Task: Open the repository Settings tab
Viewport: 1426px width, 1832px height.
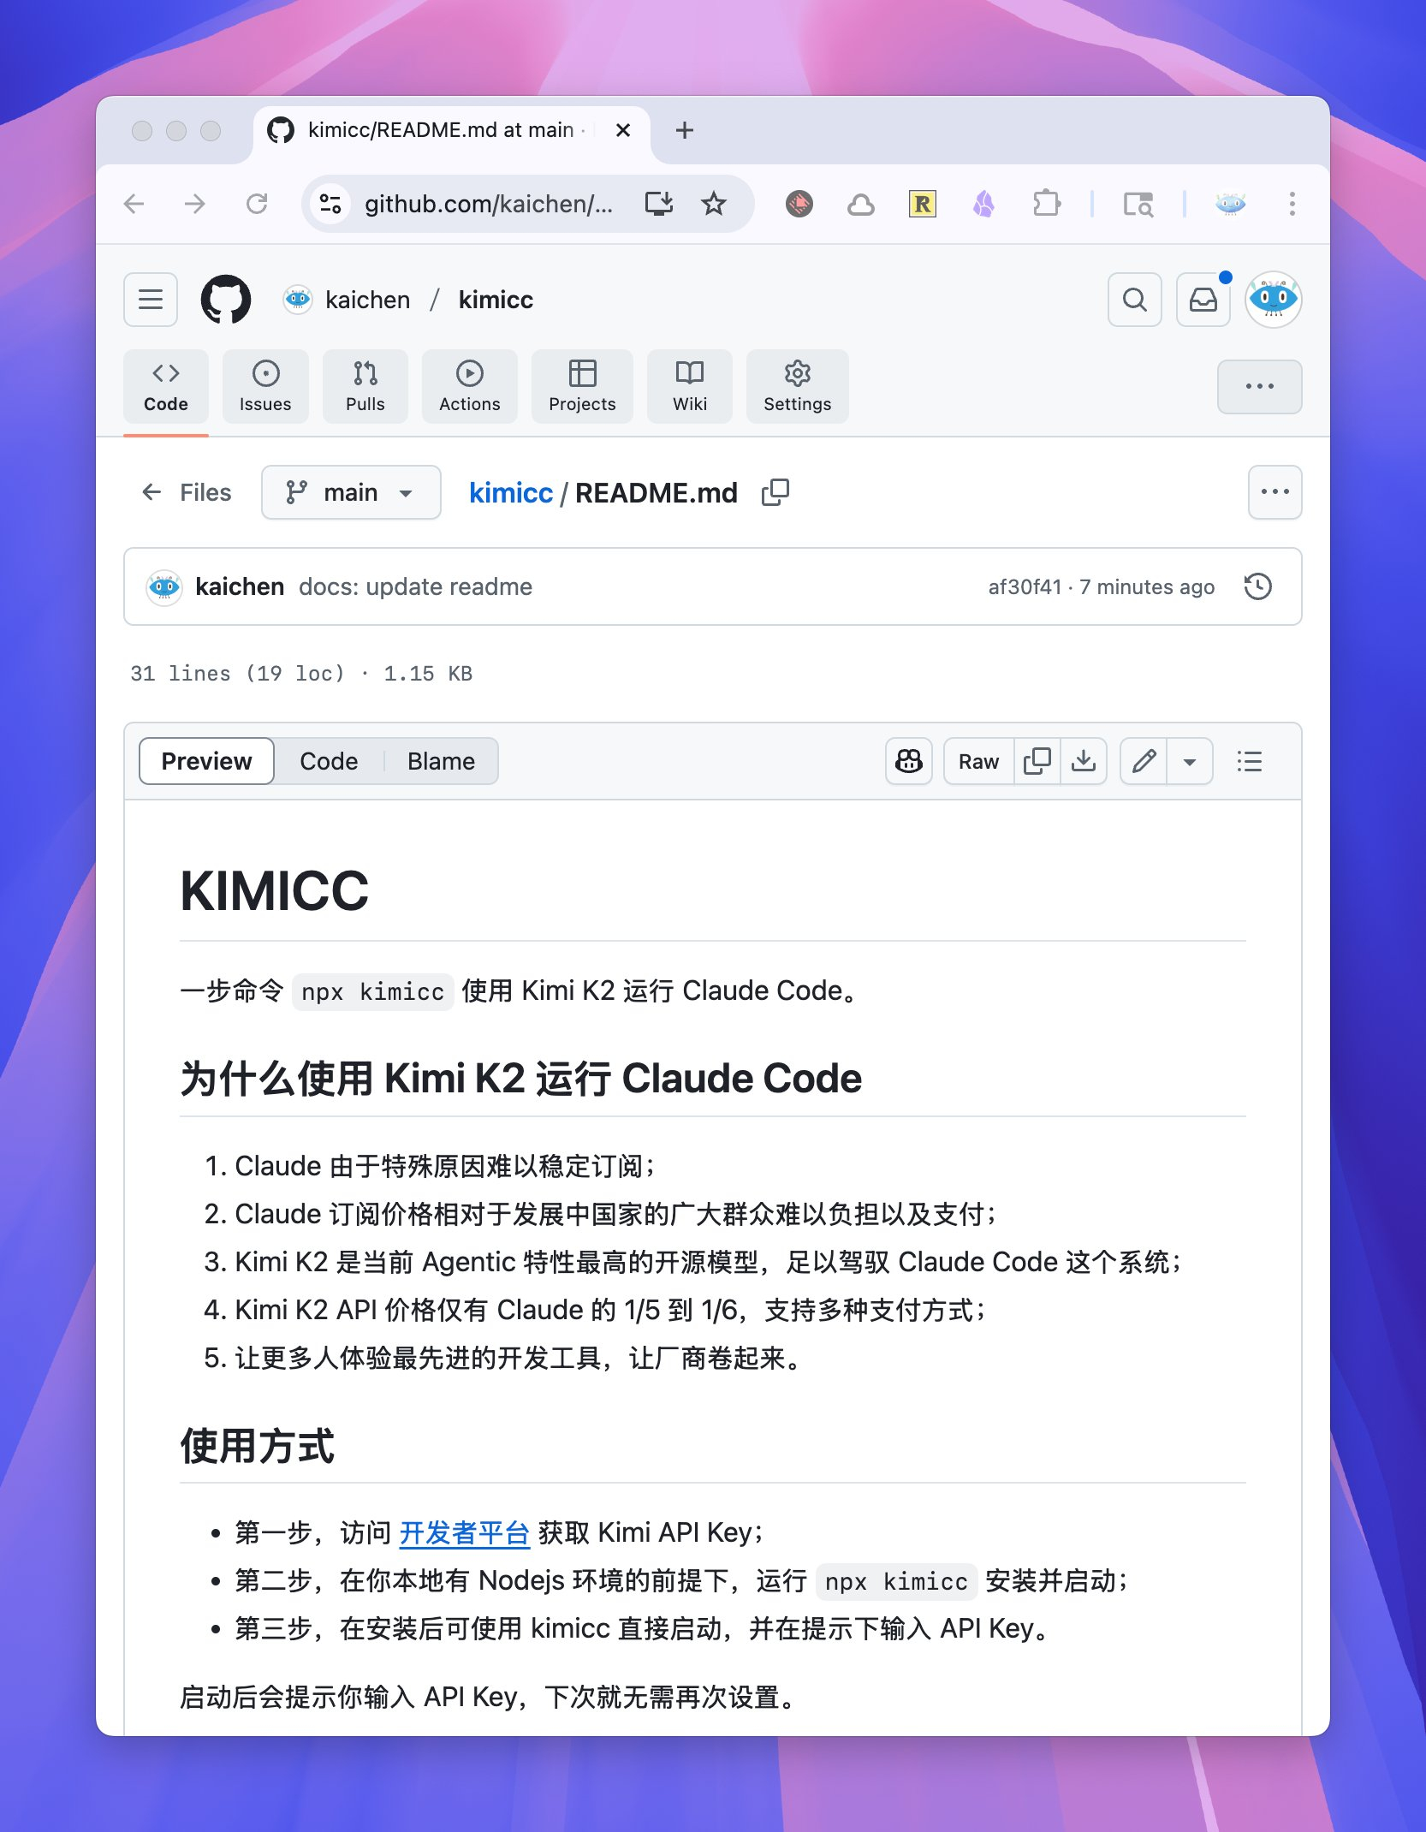Action: pyautogui.click(x=798, y=387)
